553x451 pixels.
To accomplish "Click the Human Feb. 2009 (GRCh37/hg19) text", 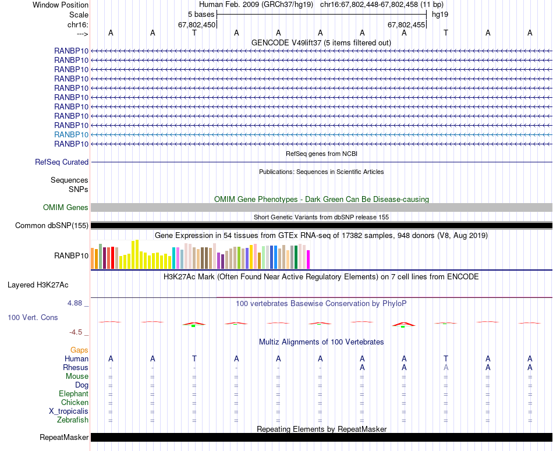I will (x=256, y=5).
